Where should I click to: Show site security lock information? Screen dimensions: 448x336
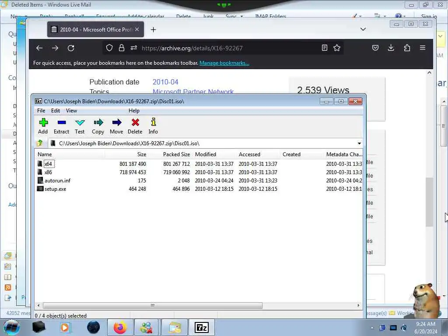point(122,48)
